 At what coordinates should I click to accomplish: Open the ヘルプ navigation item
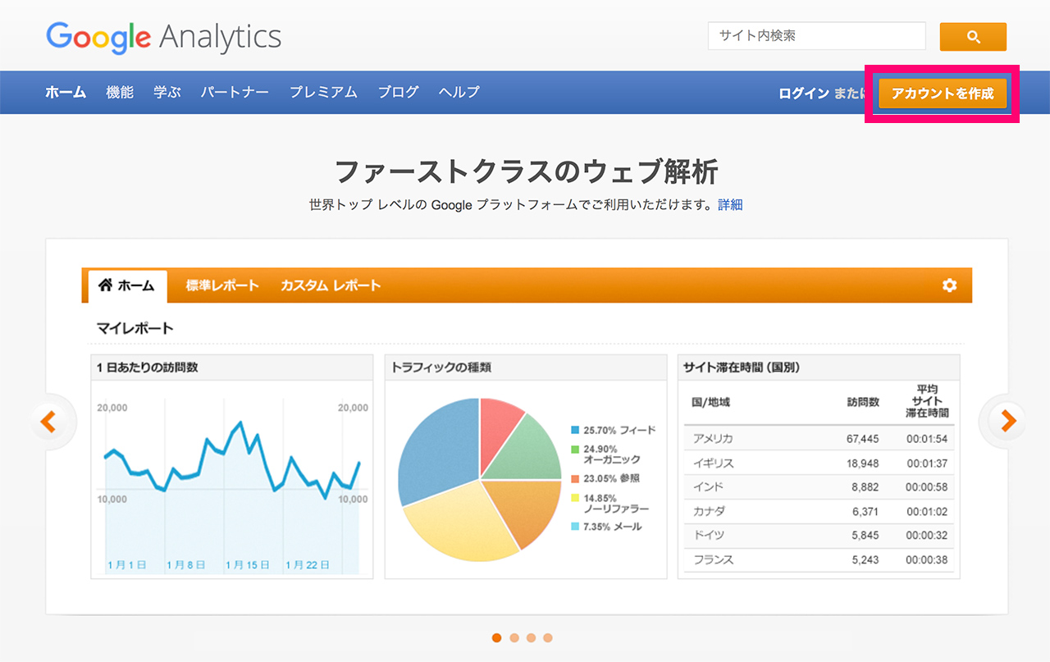point(459,93)
